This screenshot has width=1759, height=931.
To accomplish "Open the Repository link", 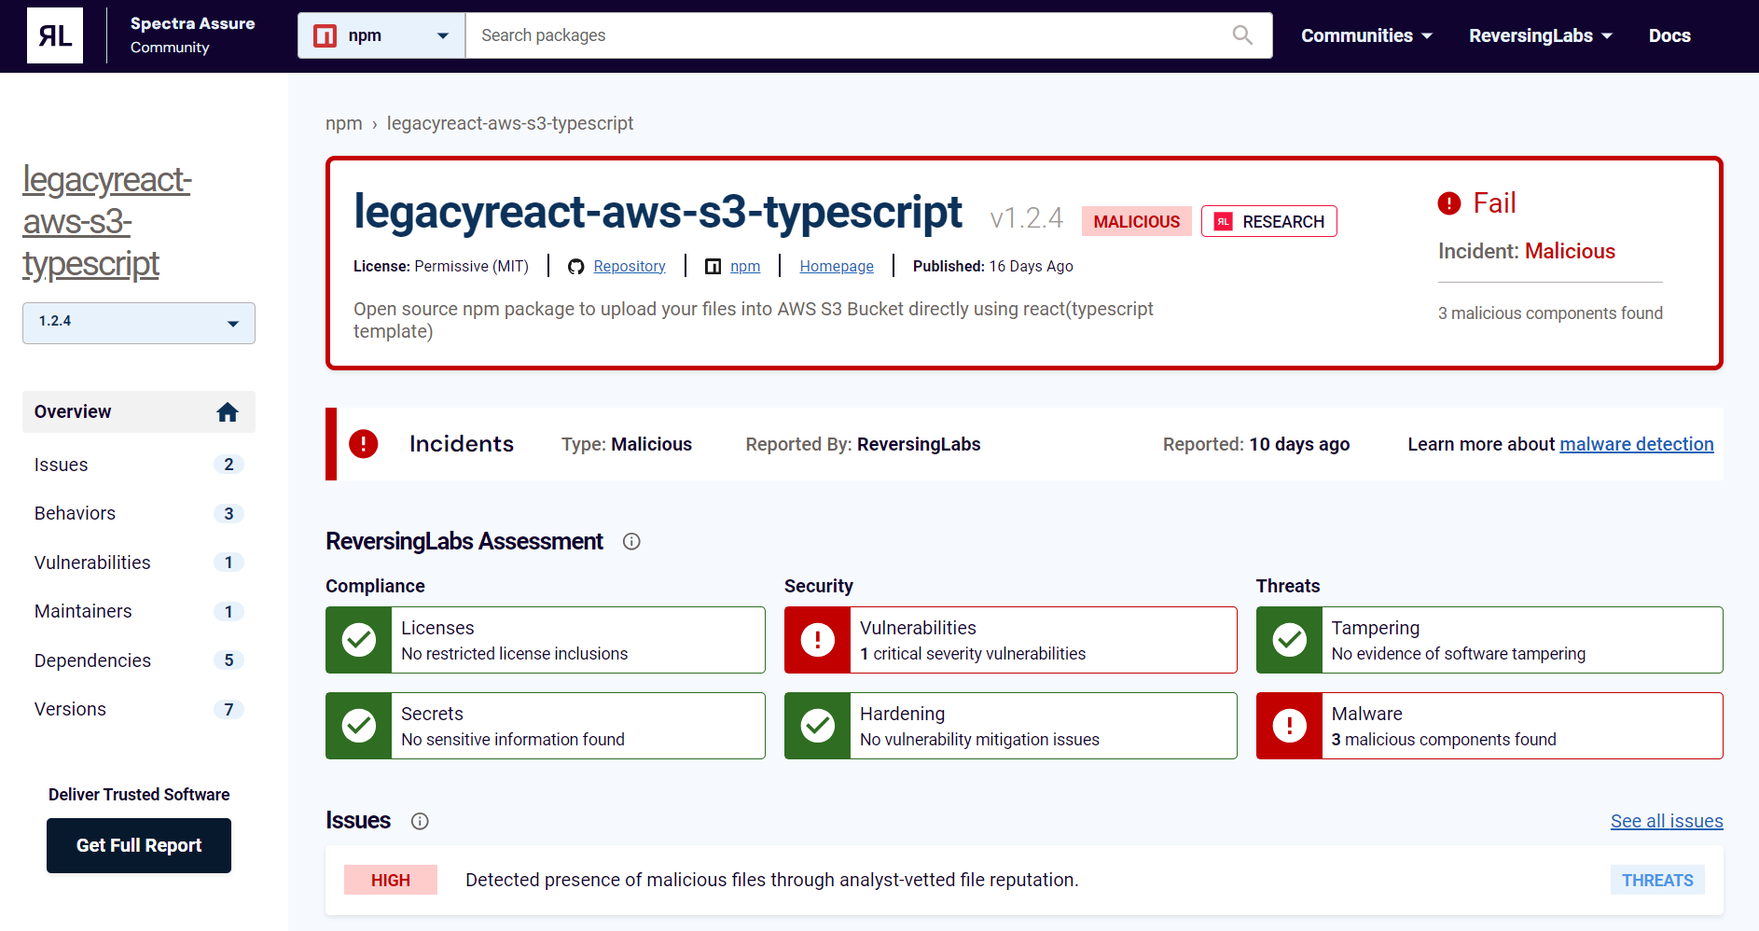I will click(630, 267).
